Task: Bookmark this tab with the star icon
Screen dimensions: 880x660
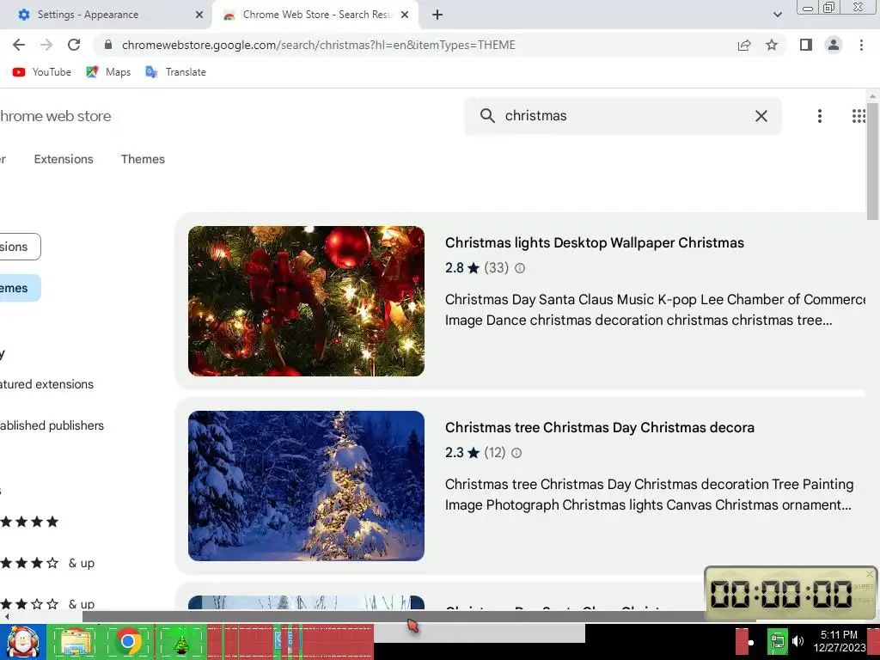Action: (x=772, y=45)
